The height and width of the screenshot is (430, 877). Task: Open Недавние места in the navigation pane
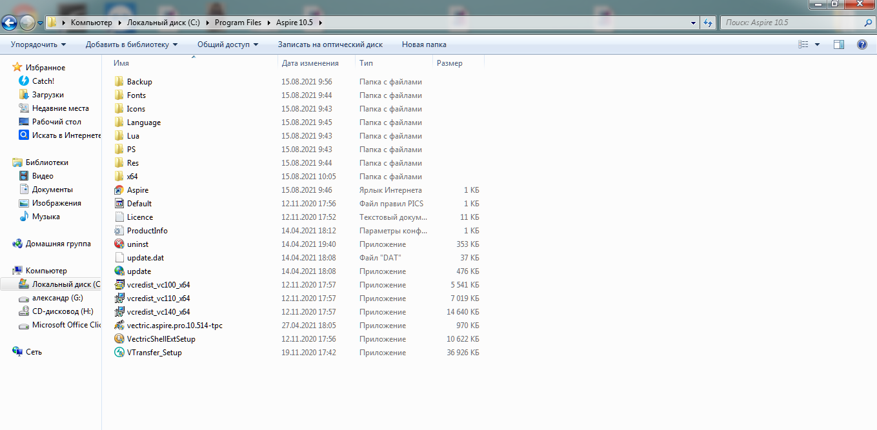point(61,108)
